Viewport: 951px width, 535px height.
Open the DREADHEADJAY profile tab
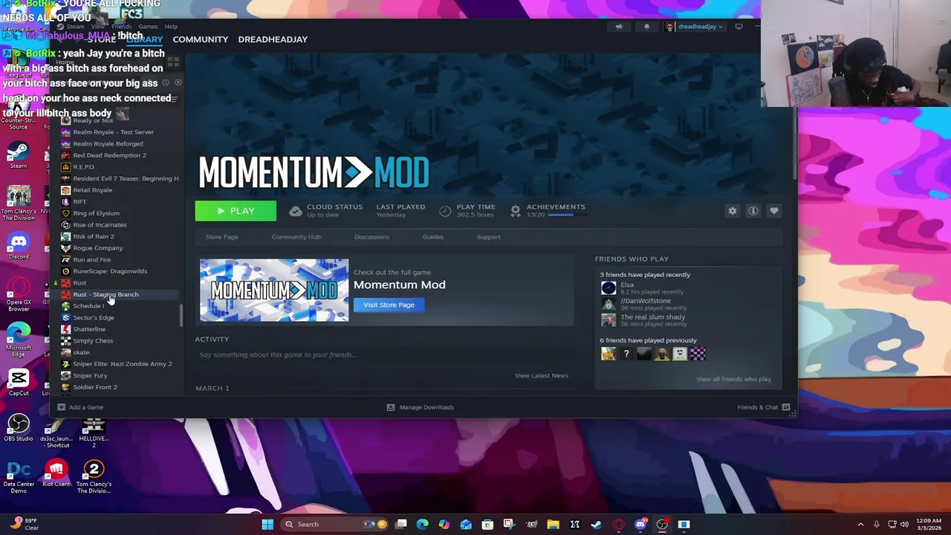273,39
